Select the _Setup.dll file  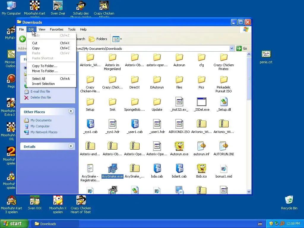click(x=224, y=104)
